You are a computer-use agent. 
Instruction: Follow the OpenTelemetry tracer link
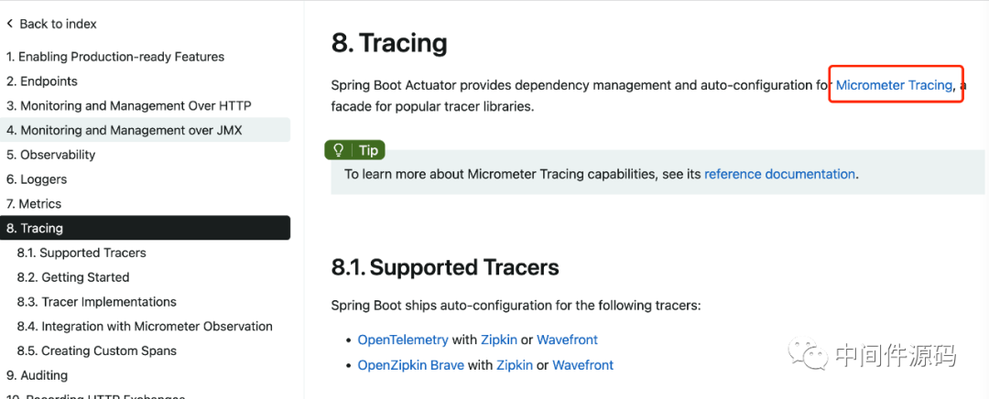click(403, 340)
